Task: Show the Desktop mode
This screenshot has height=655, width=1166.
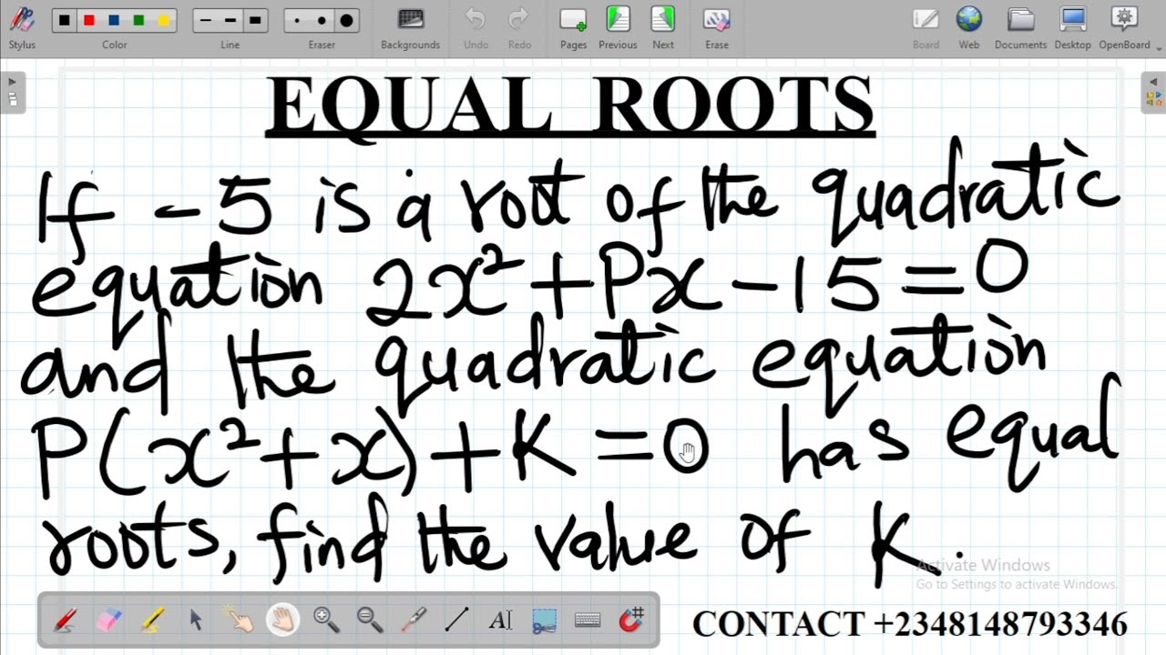Action: 1073,27
